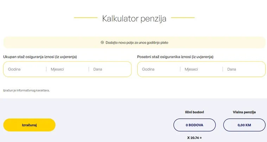The image size is (267, 142).
Task: Click the 'X 20.74 =' multiplier text
Action: coord(195,138)
